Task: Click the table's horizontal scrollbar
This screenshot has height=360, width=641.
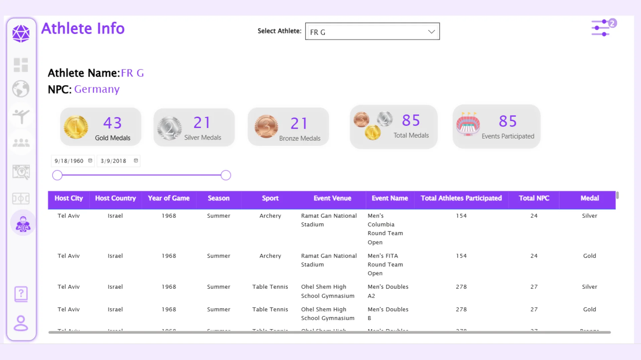Action: [330, 332]
